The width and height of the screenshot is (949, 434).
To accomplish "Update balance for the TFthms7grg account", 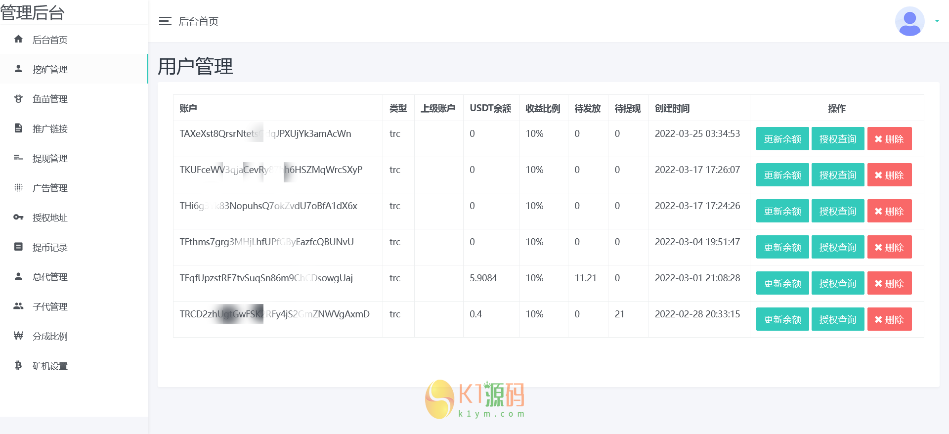I will [x=782, y=247].
